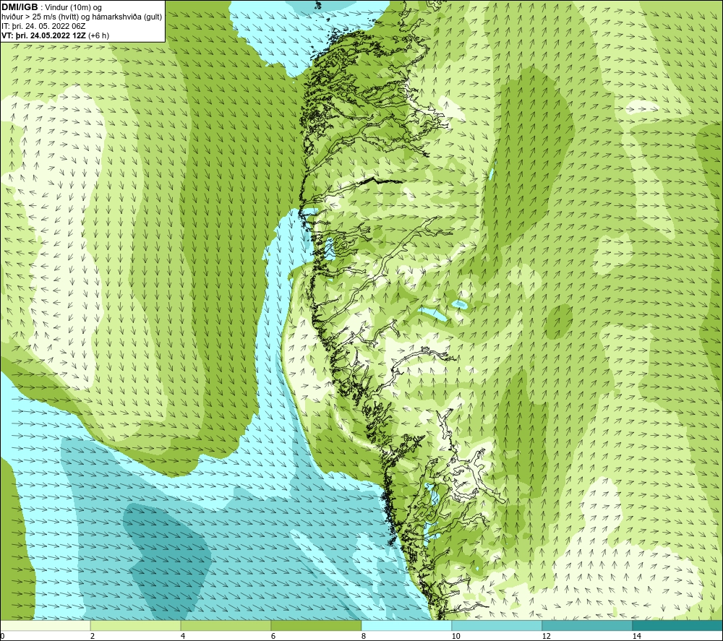Click the legend scale label "14"
723x641 pixels.
coord(636,637)
